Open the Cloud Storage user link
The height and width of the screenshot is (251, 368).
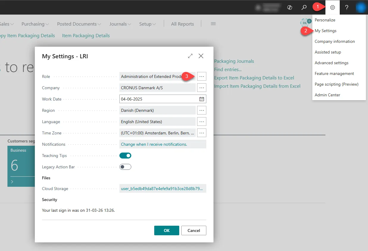click(163, 189)
